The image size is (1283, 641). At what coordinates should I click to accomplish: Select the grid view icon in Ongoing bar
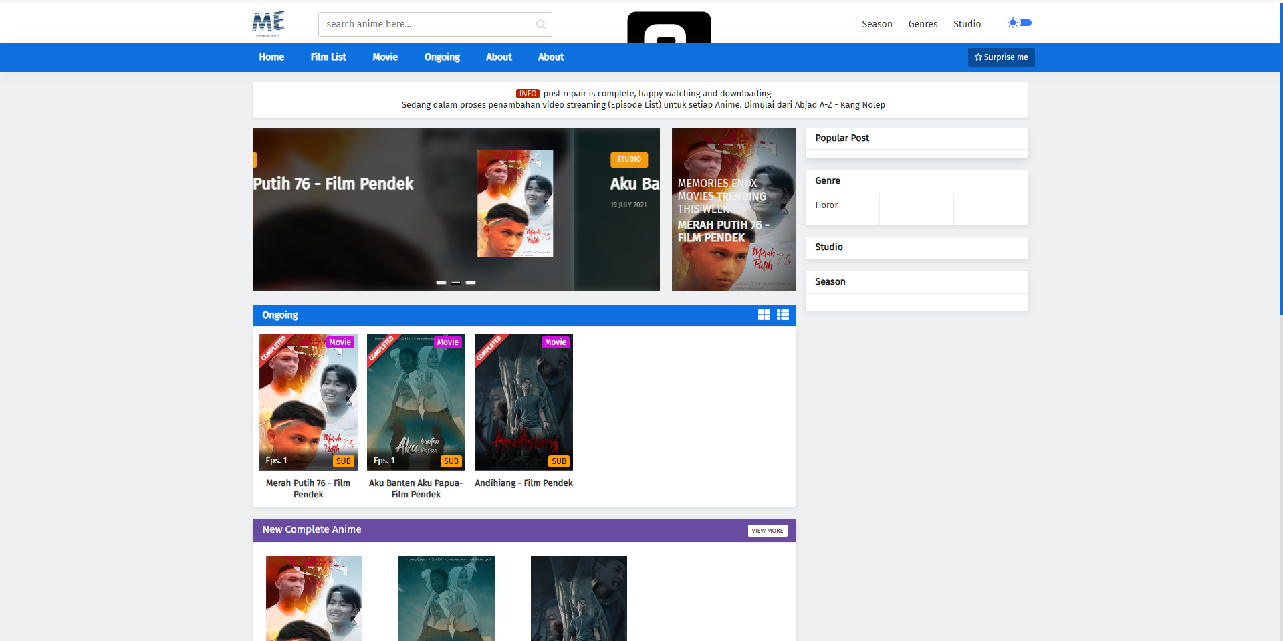tap(764, 315)
